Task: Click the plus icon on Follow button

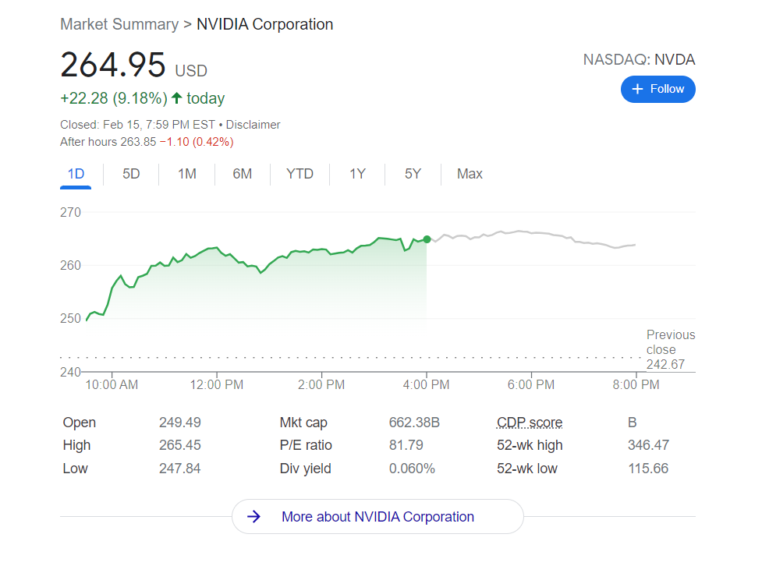Action: coord(637,89)
